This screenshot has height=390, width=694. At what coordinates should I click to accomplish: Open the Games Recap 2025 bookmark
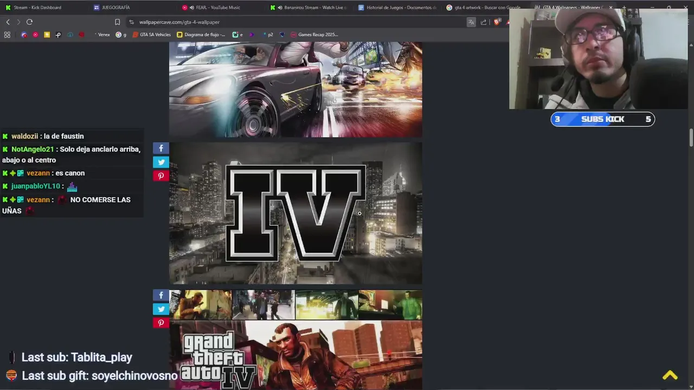(x=314, y=35)
